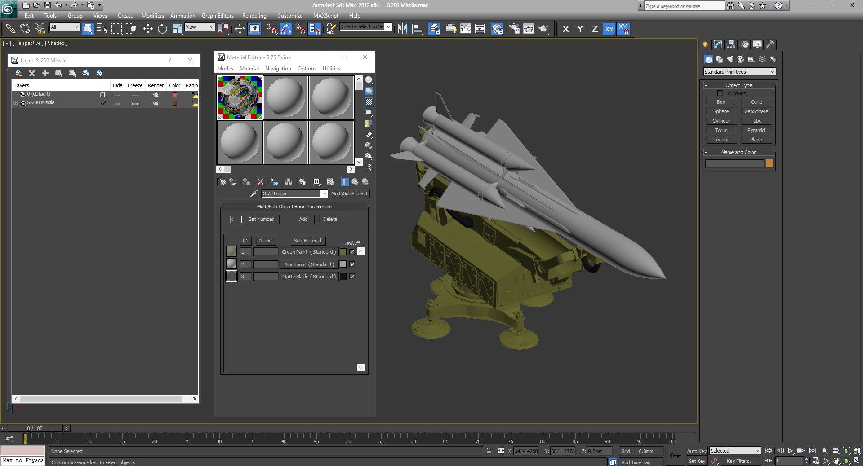Open the key filter Selected dropdown

(x=735, y=451)
